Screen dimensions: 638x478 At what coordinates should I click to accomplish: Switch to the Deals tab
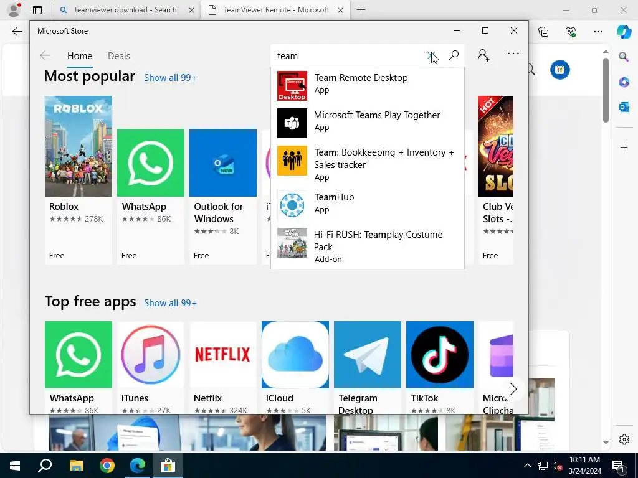[119, 55]
